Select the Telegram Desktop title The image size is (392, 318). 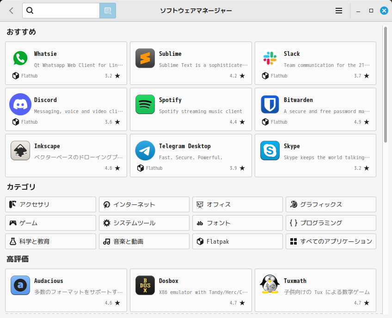coord(185,146)
